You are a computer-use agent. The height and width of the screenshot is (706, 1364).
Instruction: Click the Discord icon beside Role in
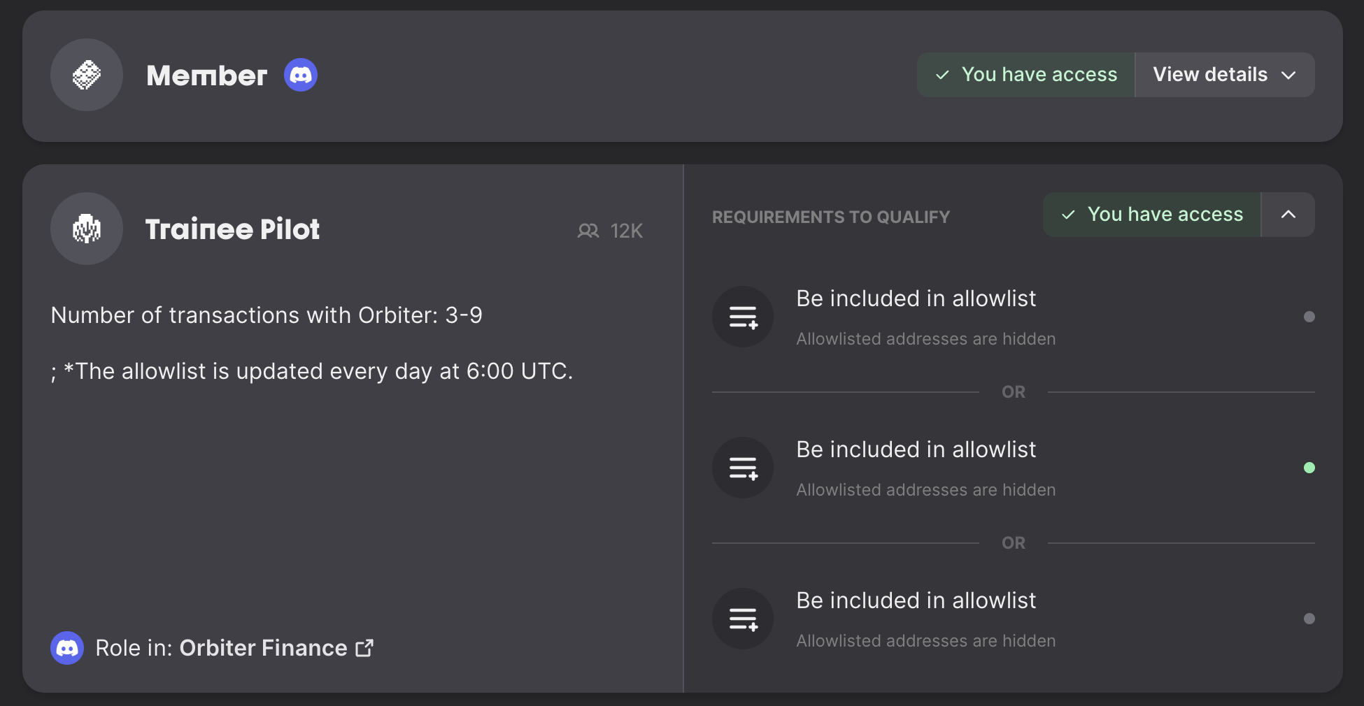(67, 648)
